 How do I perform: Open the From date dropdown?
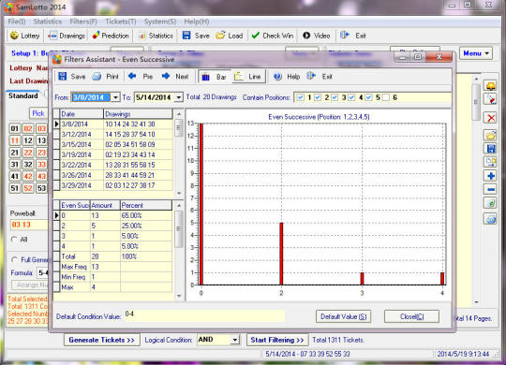coord(115,97)
